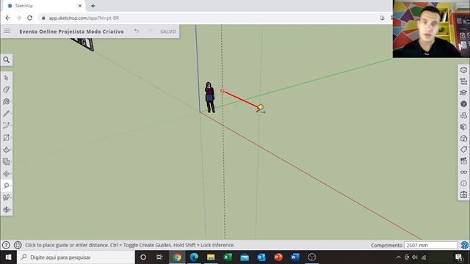Close the SketchUp browser tab
Viewport: 470px width, 264px height.
[80, 6]
